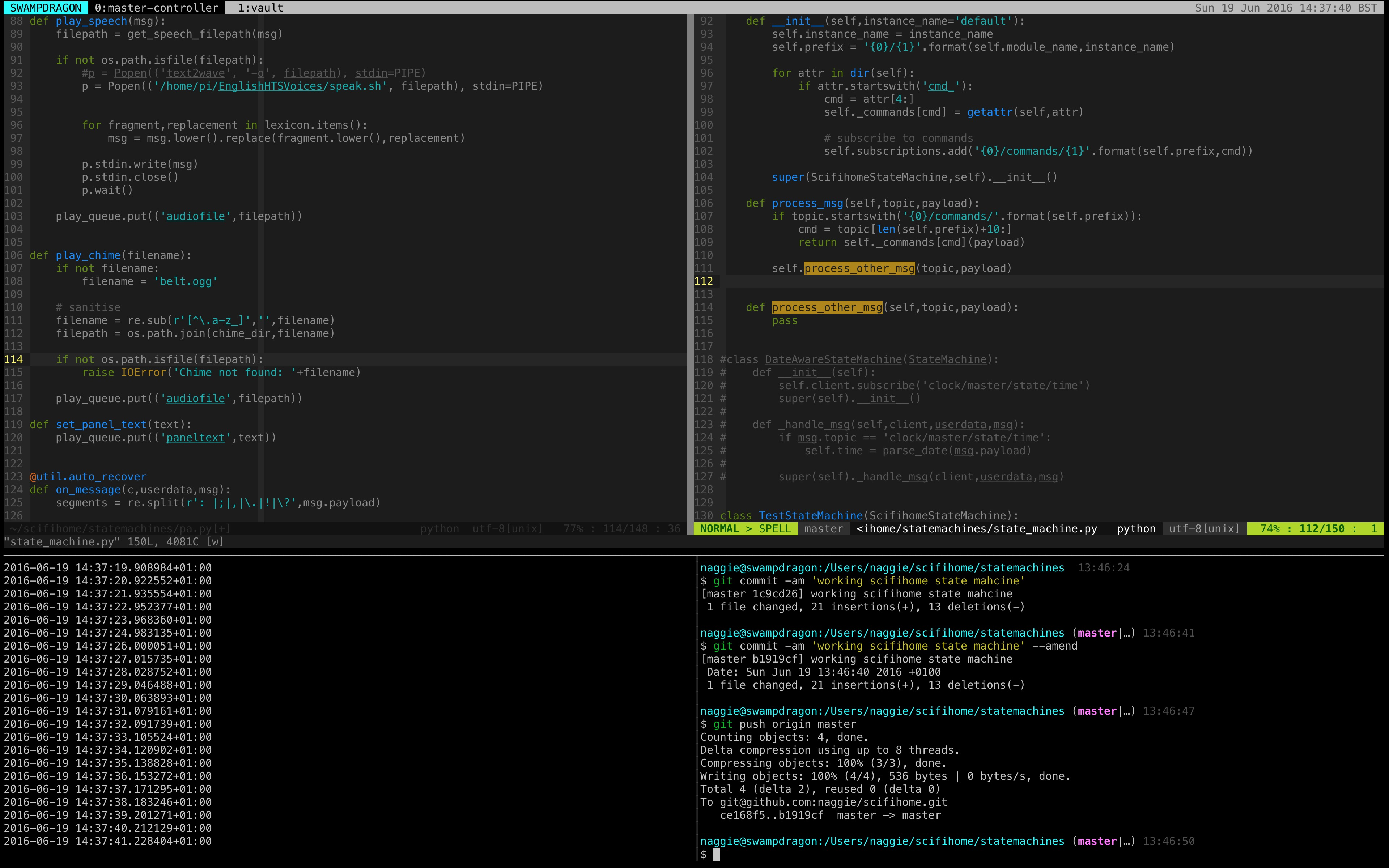Click the git@github.com:naggie/scifihome.git URL
Screen dimensions: 1389x868
(833, 803)
